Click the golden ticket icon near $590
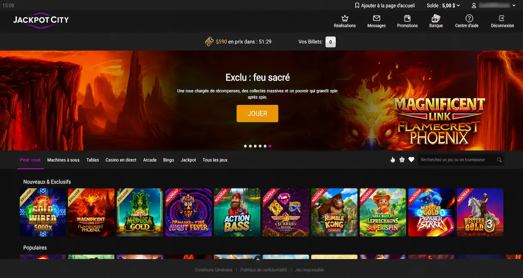The image size is (523, 278). click(209, 41)
